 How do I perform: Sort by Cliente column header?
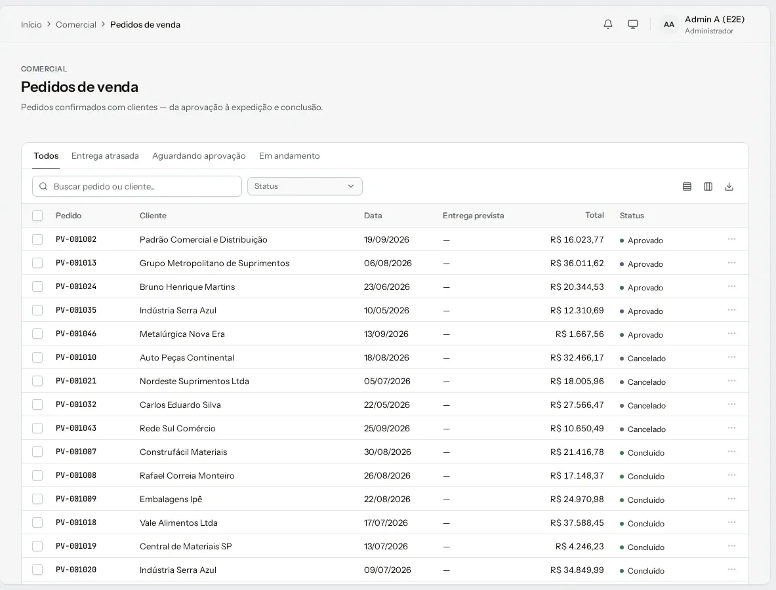pos(153,216)
